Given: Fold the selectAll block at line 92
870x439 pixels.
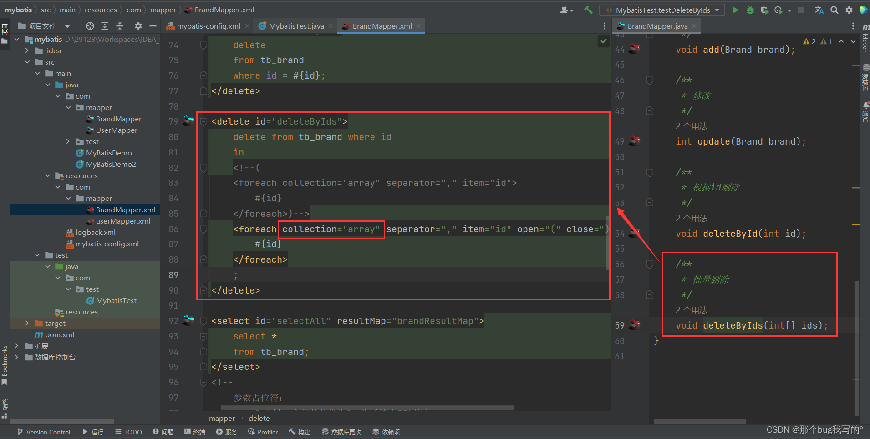Looking at the screenshot, I should pyautogui.click(x=204, y=321).
